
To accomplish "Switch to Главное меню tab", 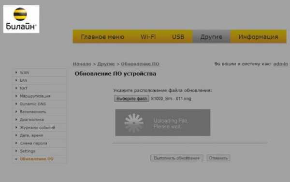I will pos(102,37).
